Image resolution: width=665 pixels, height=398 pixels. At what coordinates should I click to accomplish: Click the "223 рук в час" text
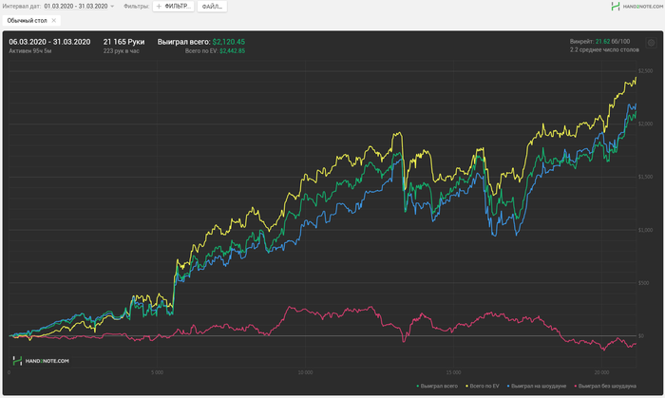click(x=122, y=51)
